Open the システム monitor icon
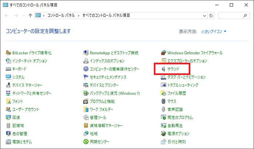The height and width of the screenshot is (149, 254). pyautogui.click(x=8, y=77)
